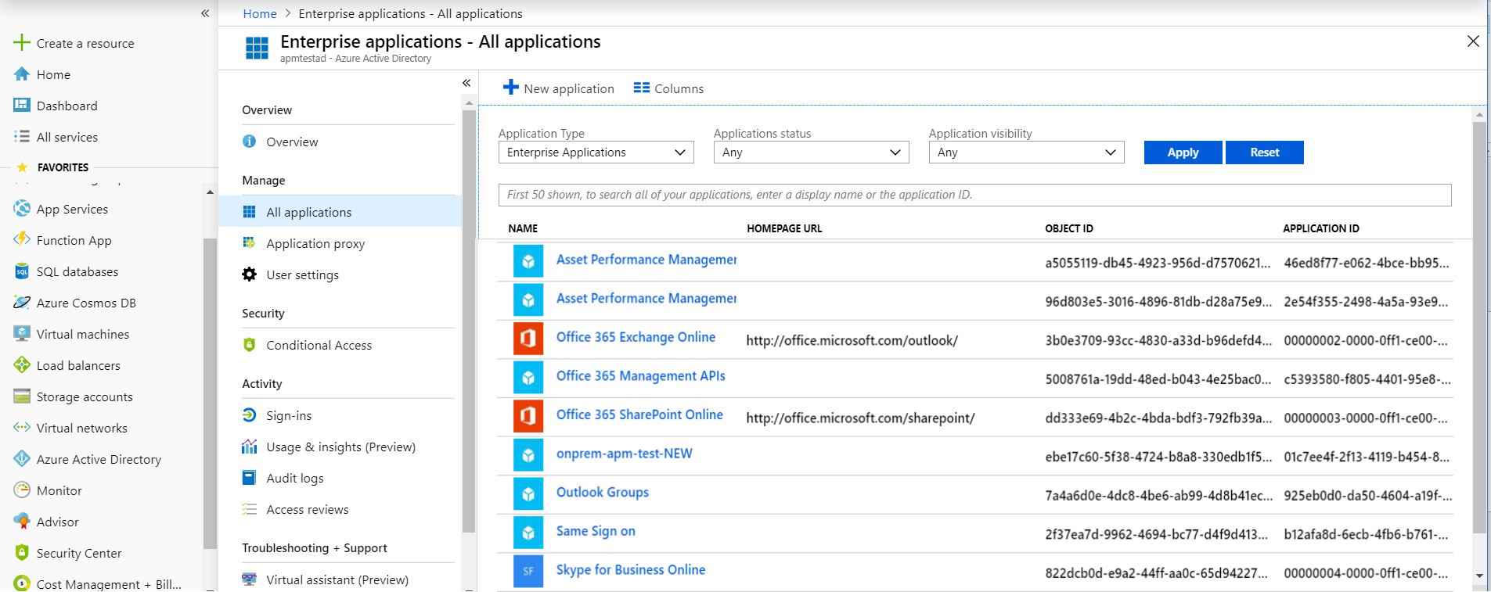This screenshot has width=1491, height=592.
Task: Open onprem-apm-test-NEW application link
Action: pos(624,454)
